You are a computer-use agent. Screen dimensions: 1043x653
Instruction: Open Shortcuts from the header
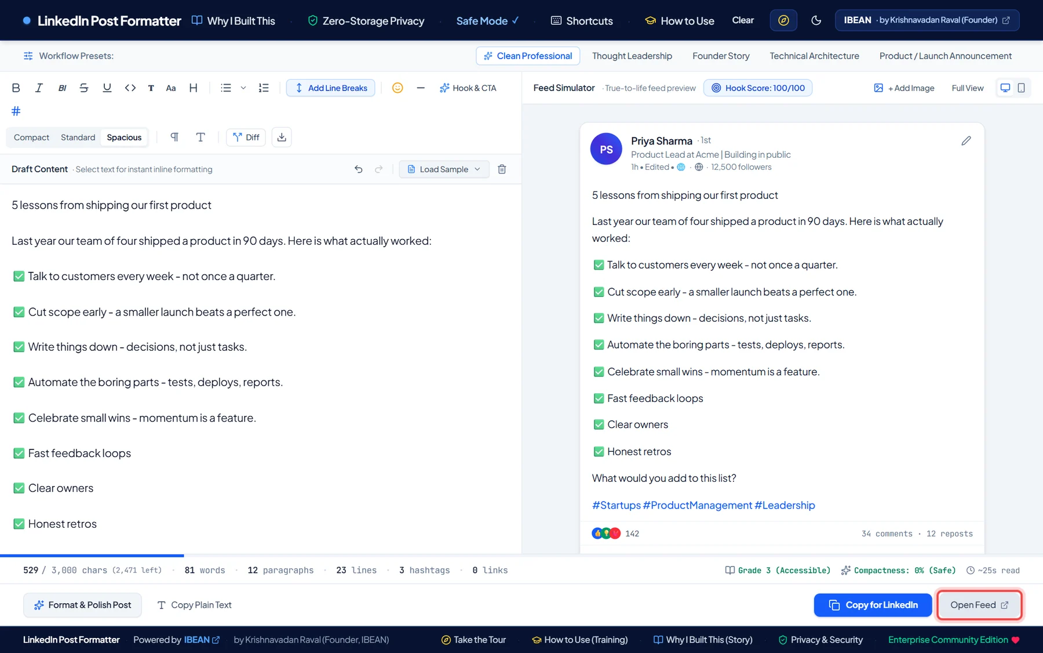(x=582, y=21)
